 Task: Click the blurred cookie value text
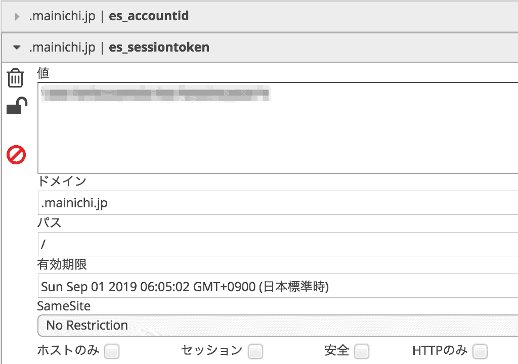click(x=156, y=93)
